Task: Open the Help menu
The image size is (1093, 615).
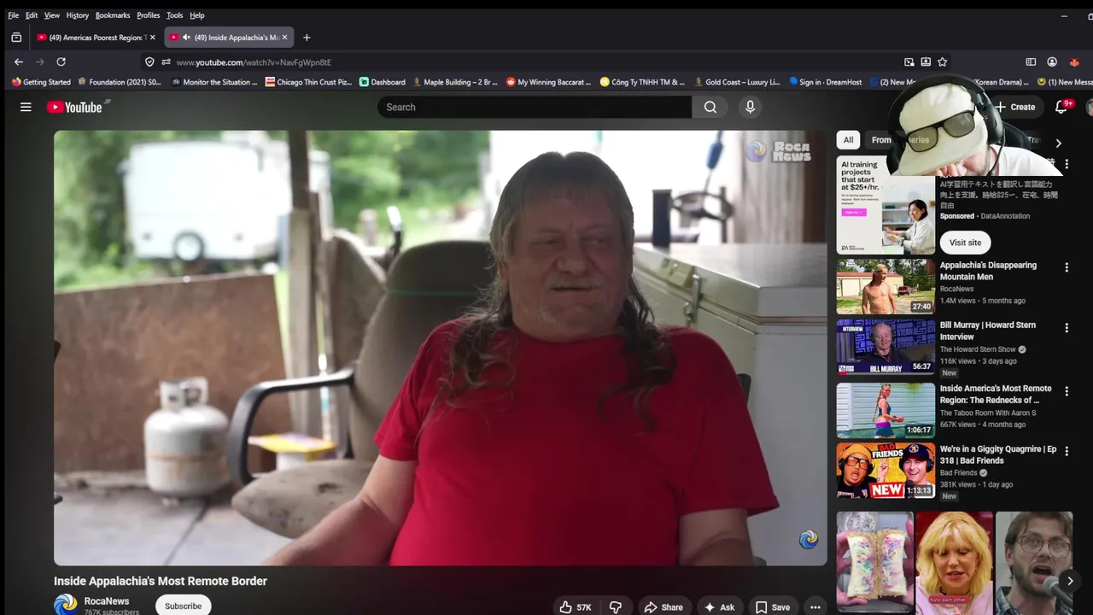Action: (x=197, y=15)
